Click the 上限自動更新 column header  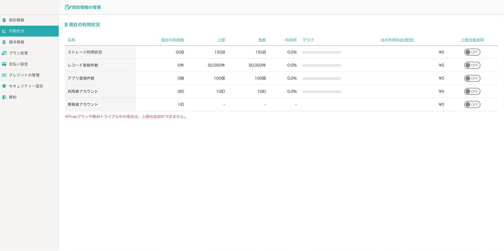(472, 40)
